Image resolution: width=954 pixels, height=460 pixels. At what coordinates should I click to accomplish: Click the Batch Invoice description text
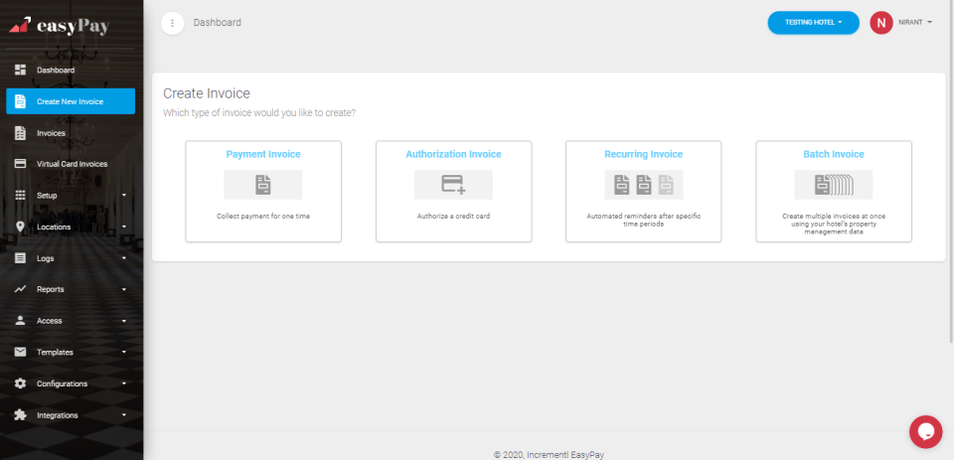(834, 224)
